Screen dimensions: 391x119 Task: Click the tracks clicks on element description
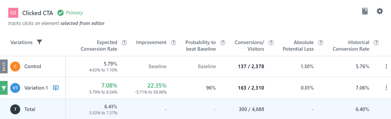pyautogui.click(x=56, y=24)
